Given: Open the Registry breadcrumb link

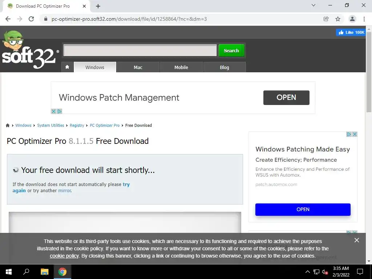Looking at the screenshot, I should (x=77, y=125).
